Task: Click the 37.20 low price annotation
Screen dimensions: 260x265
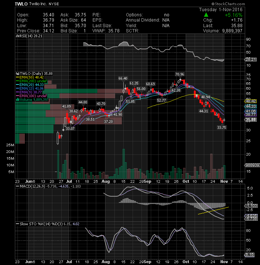Action: pyautogui.click(x=108, y=121)
